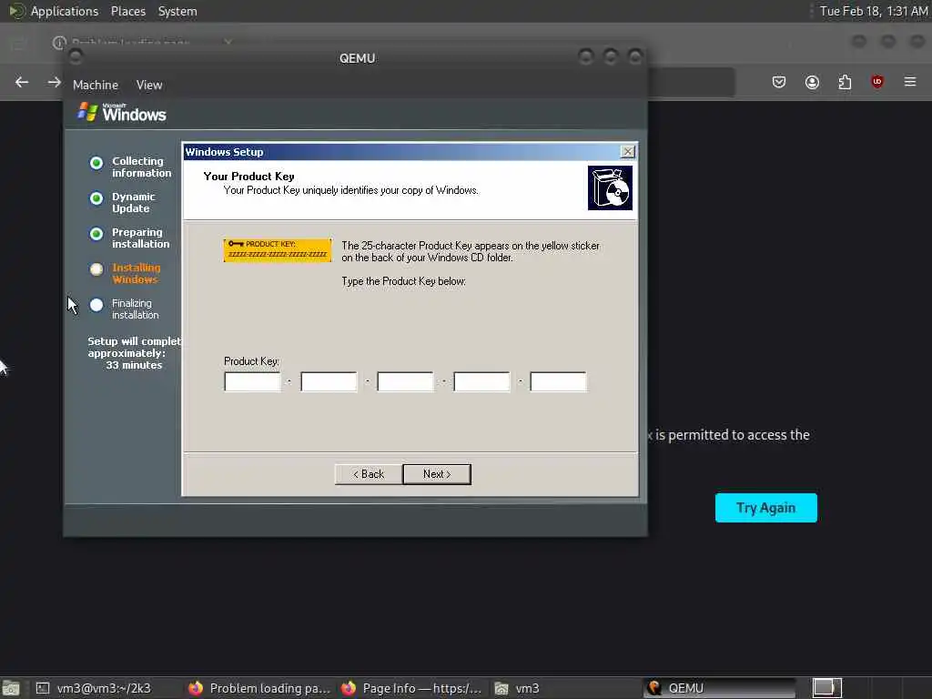Click 'Type the Product Key below:' text

click(x=403, y=281)
